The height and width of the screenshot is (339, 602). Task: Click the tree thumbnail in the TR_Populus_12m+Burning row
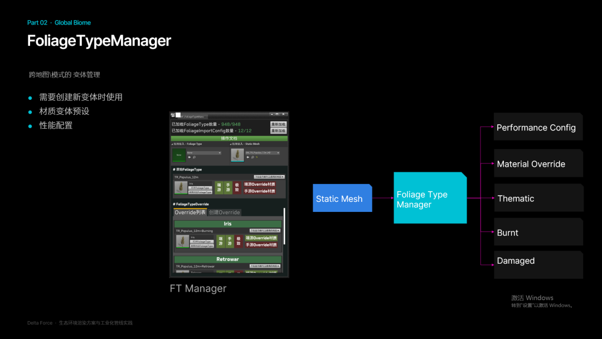coord(182,241)
